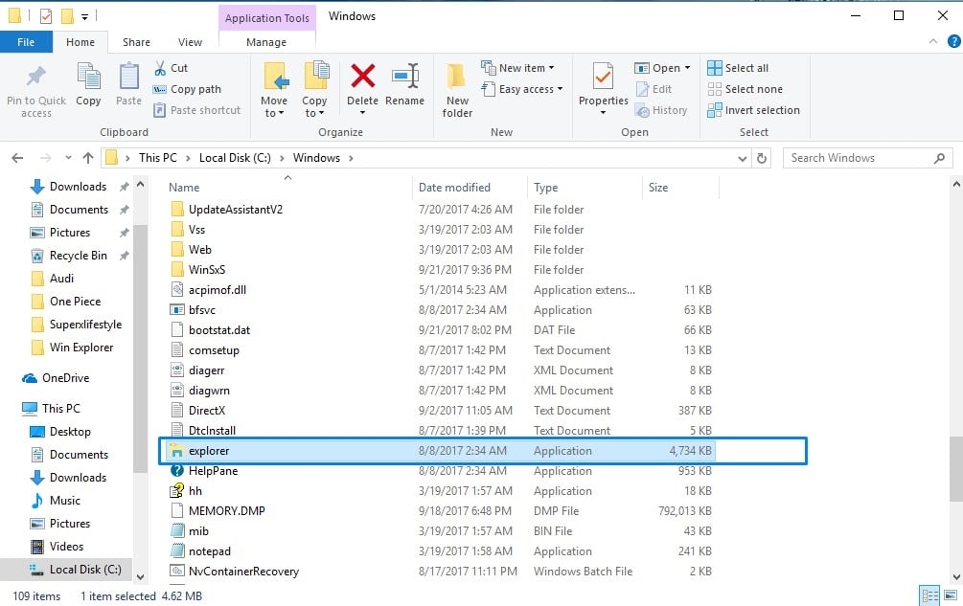Viewport: 963px width, 606px height.
Task: Refresh the folder view
Action: coord(762,158)
